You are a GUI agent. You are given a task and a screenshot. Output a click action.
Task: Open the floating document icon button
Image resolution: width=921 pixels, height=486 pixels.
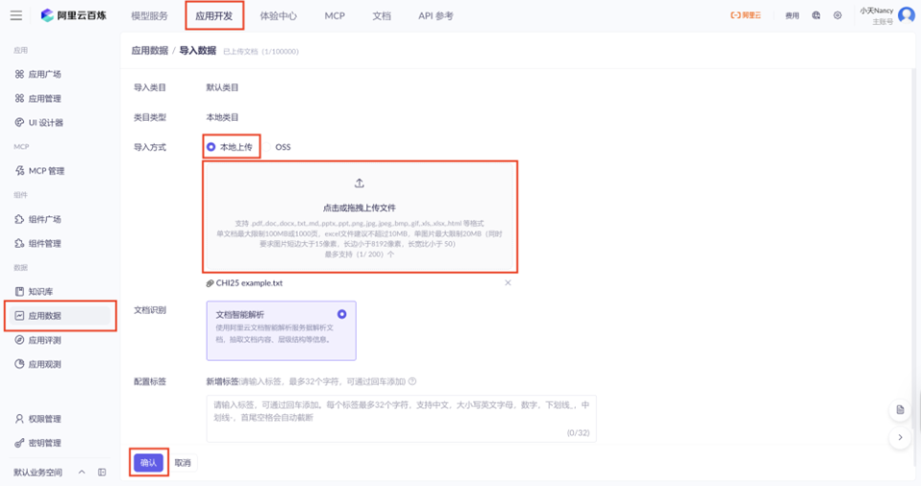pos(900,410)
